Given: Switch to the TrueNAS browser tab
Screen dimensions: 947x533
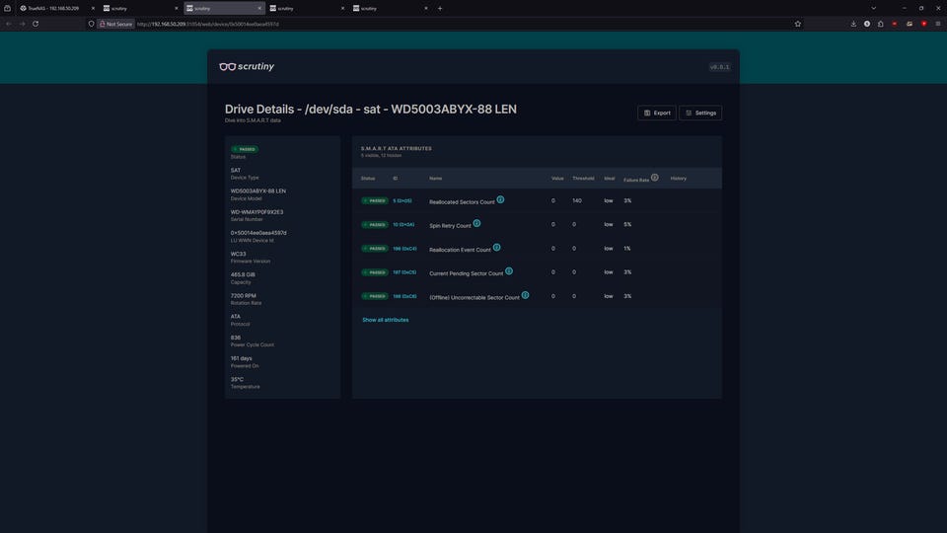Looking at the screenshot, I should 49,8.
